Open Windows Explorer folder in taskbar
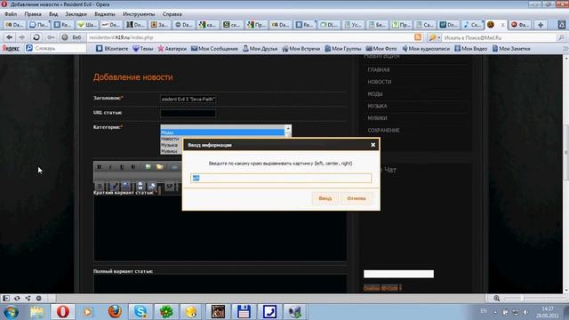This screenshot has height=320, width=569. tap(36, 312)
